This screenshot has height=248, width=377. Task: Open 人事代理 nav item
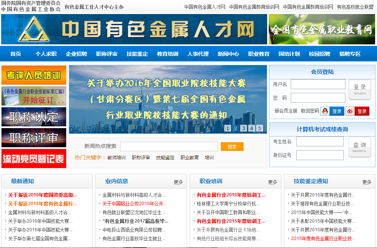tap(198, 54)
